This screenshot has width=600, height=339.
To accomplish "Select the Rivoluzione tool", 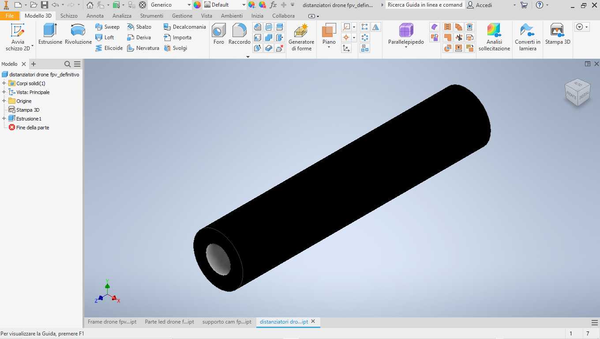I will tap(78, 34).
